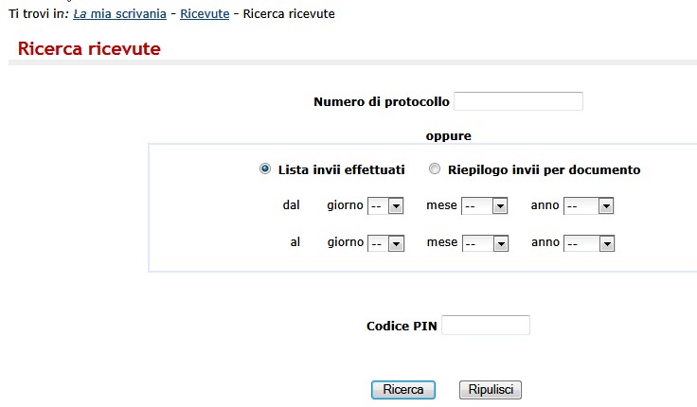Choose Riepilogo invii per documento option

pos(435,169)
